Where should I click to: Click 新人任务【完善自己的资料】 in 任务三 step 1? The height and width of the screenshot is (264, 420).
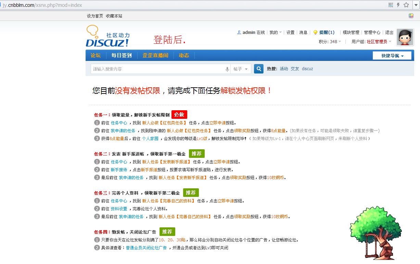click(168, 201)
